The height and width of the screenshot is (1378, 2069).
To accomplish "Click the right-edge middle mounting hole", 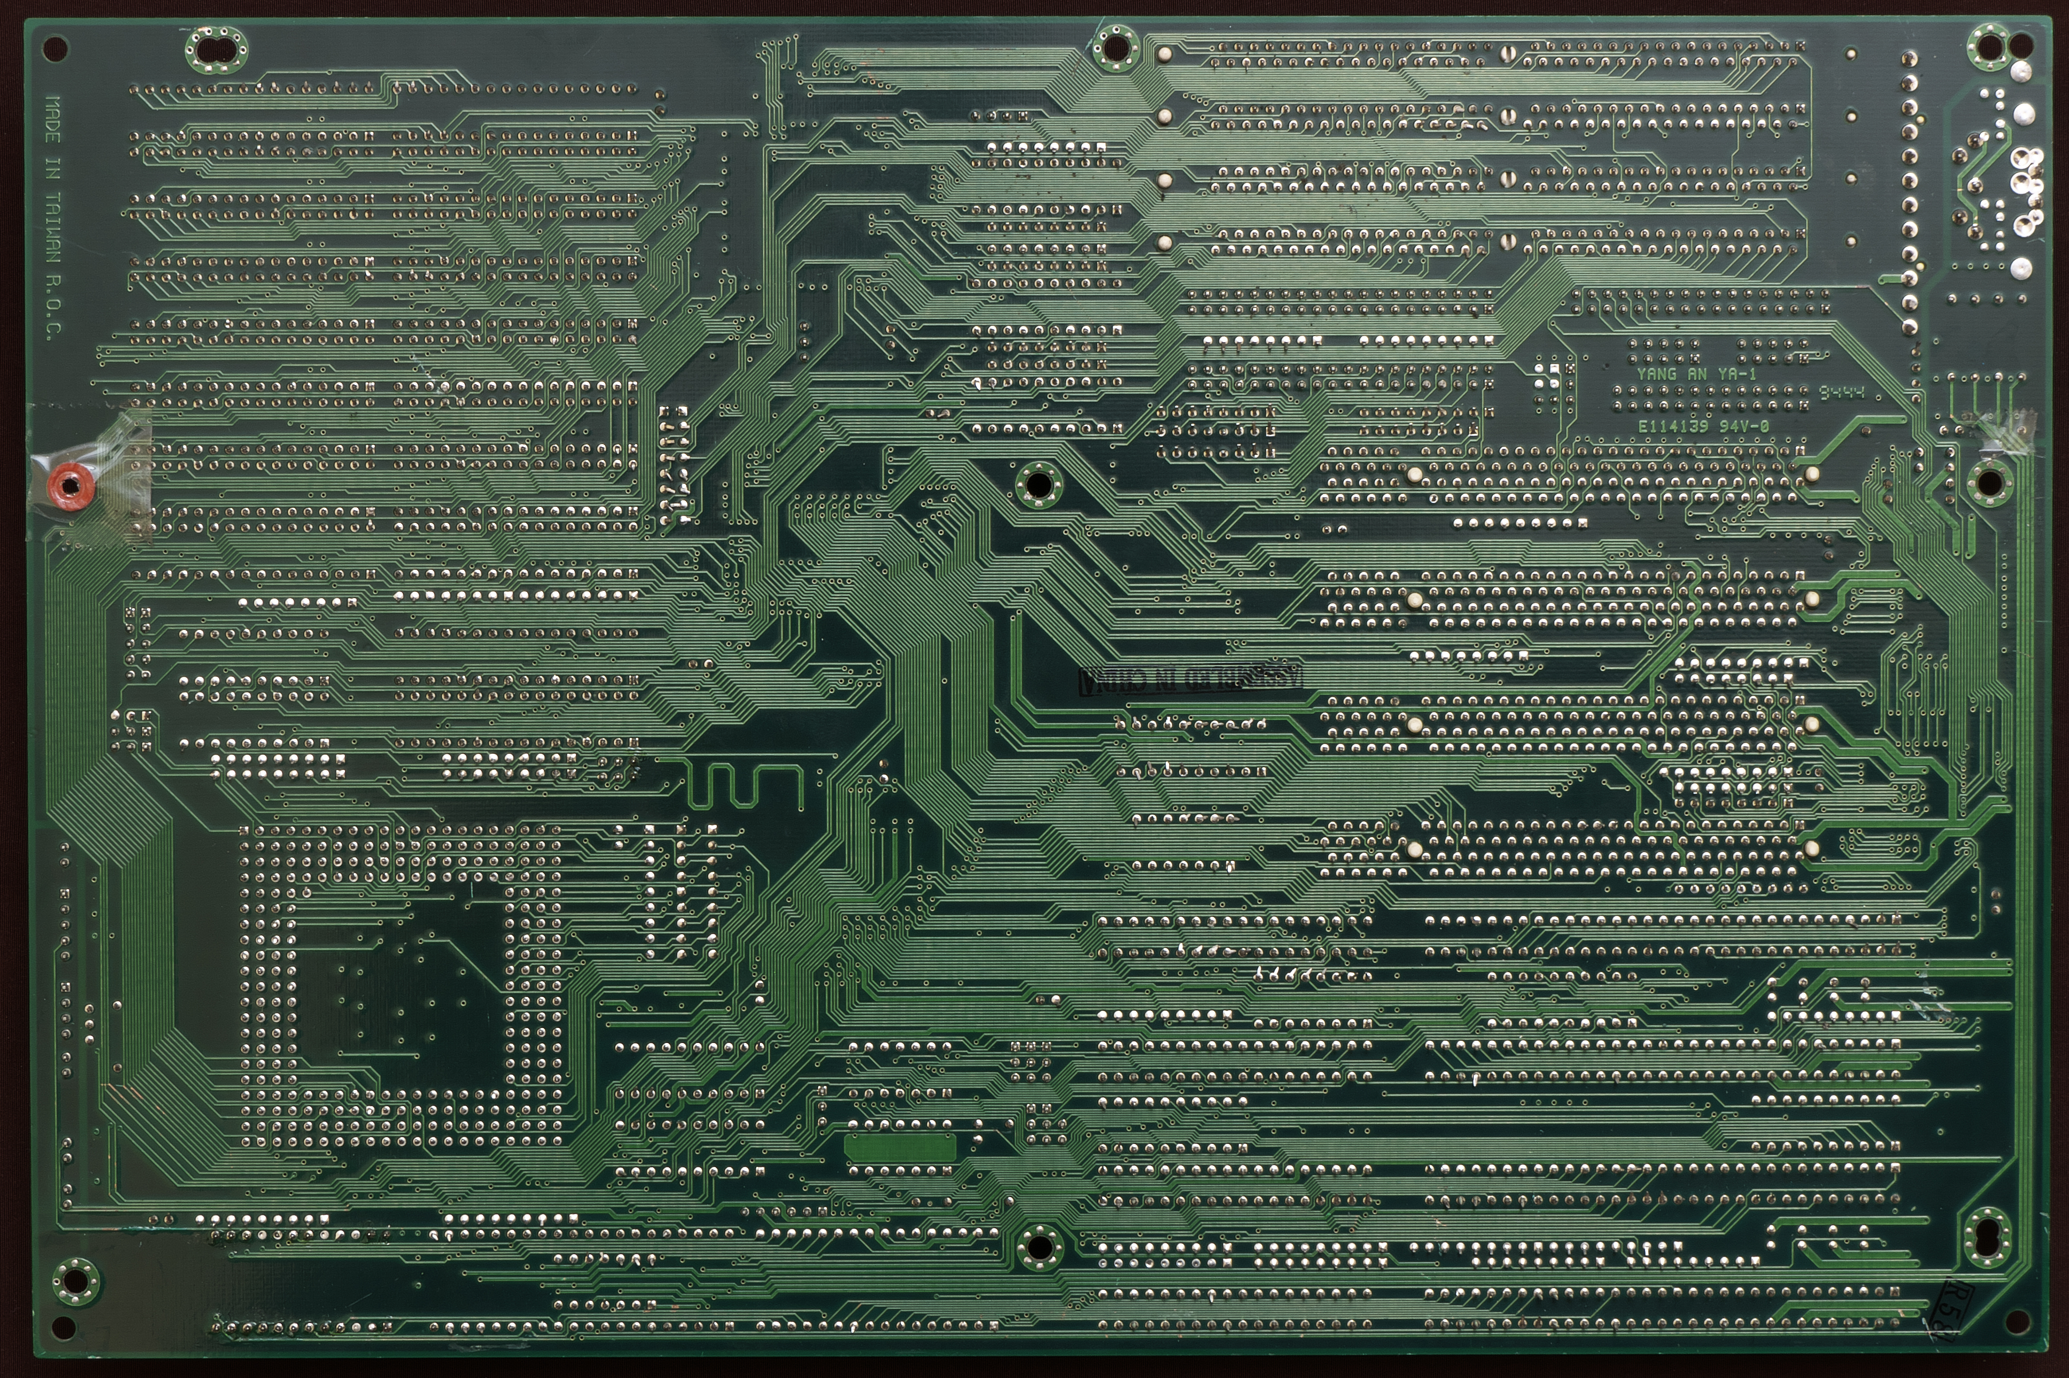I will [x=1989, y=482].
